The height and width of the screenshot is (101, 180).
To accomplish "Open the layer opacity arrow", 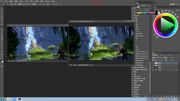I will tap(172, 58).
